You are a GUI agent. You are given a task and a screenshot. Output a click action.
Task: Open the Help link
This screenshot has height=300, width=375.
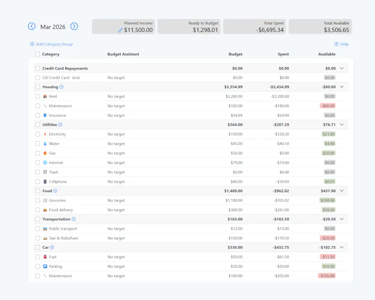coord(342,44)
